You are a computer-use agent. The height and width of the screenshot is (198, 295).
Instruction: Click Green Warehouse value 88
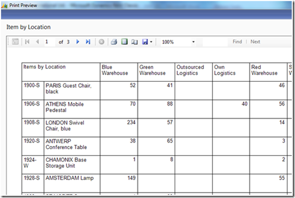pyautogui.click(x=170, y=104)
